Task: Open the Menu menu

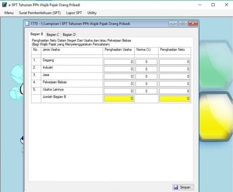Action: pyautogui.click(x=9, y=13)
